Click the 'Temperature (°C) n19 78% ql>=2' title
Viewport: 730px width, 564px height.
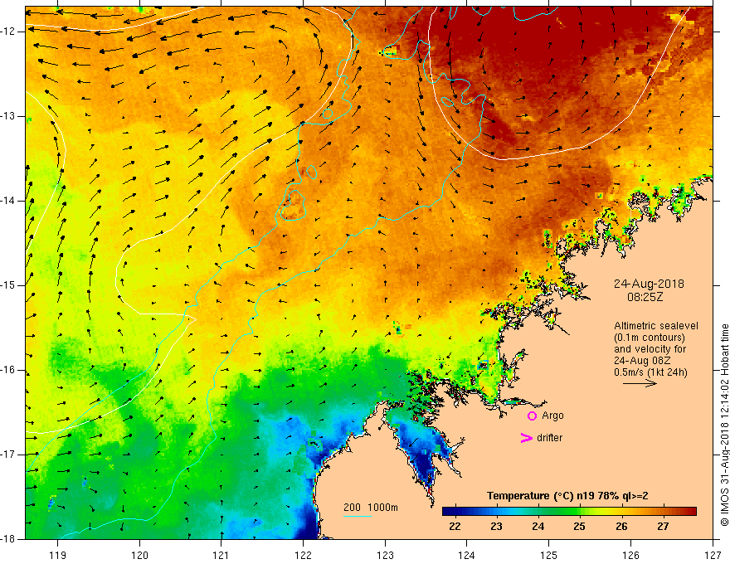click(567, 496)
